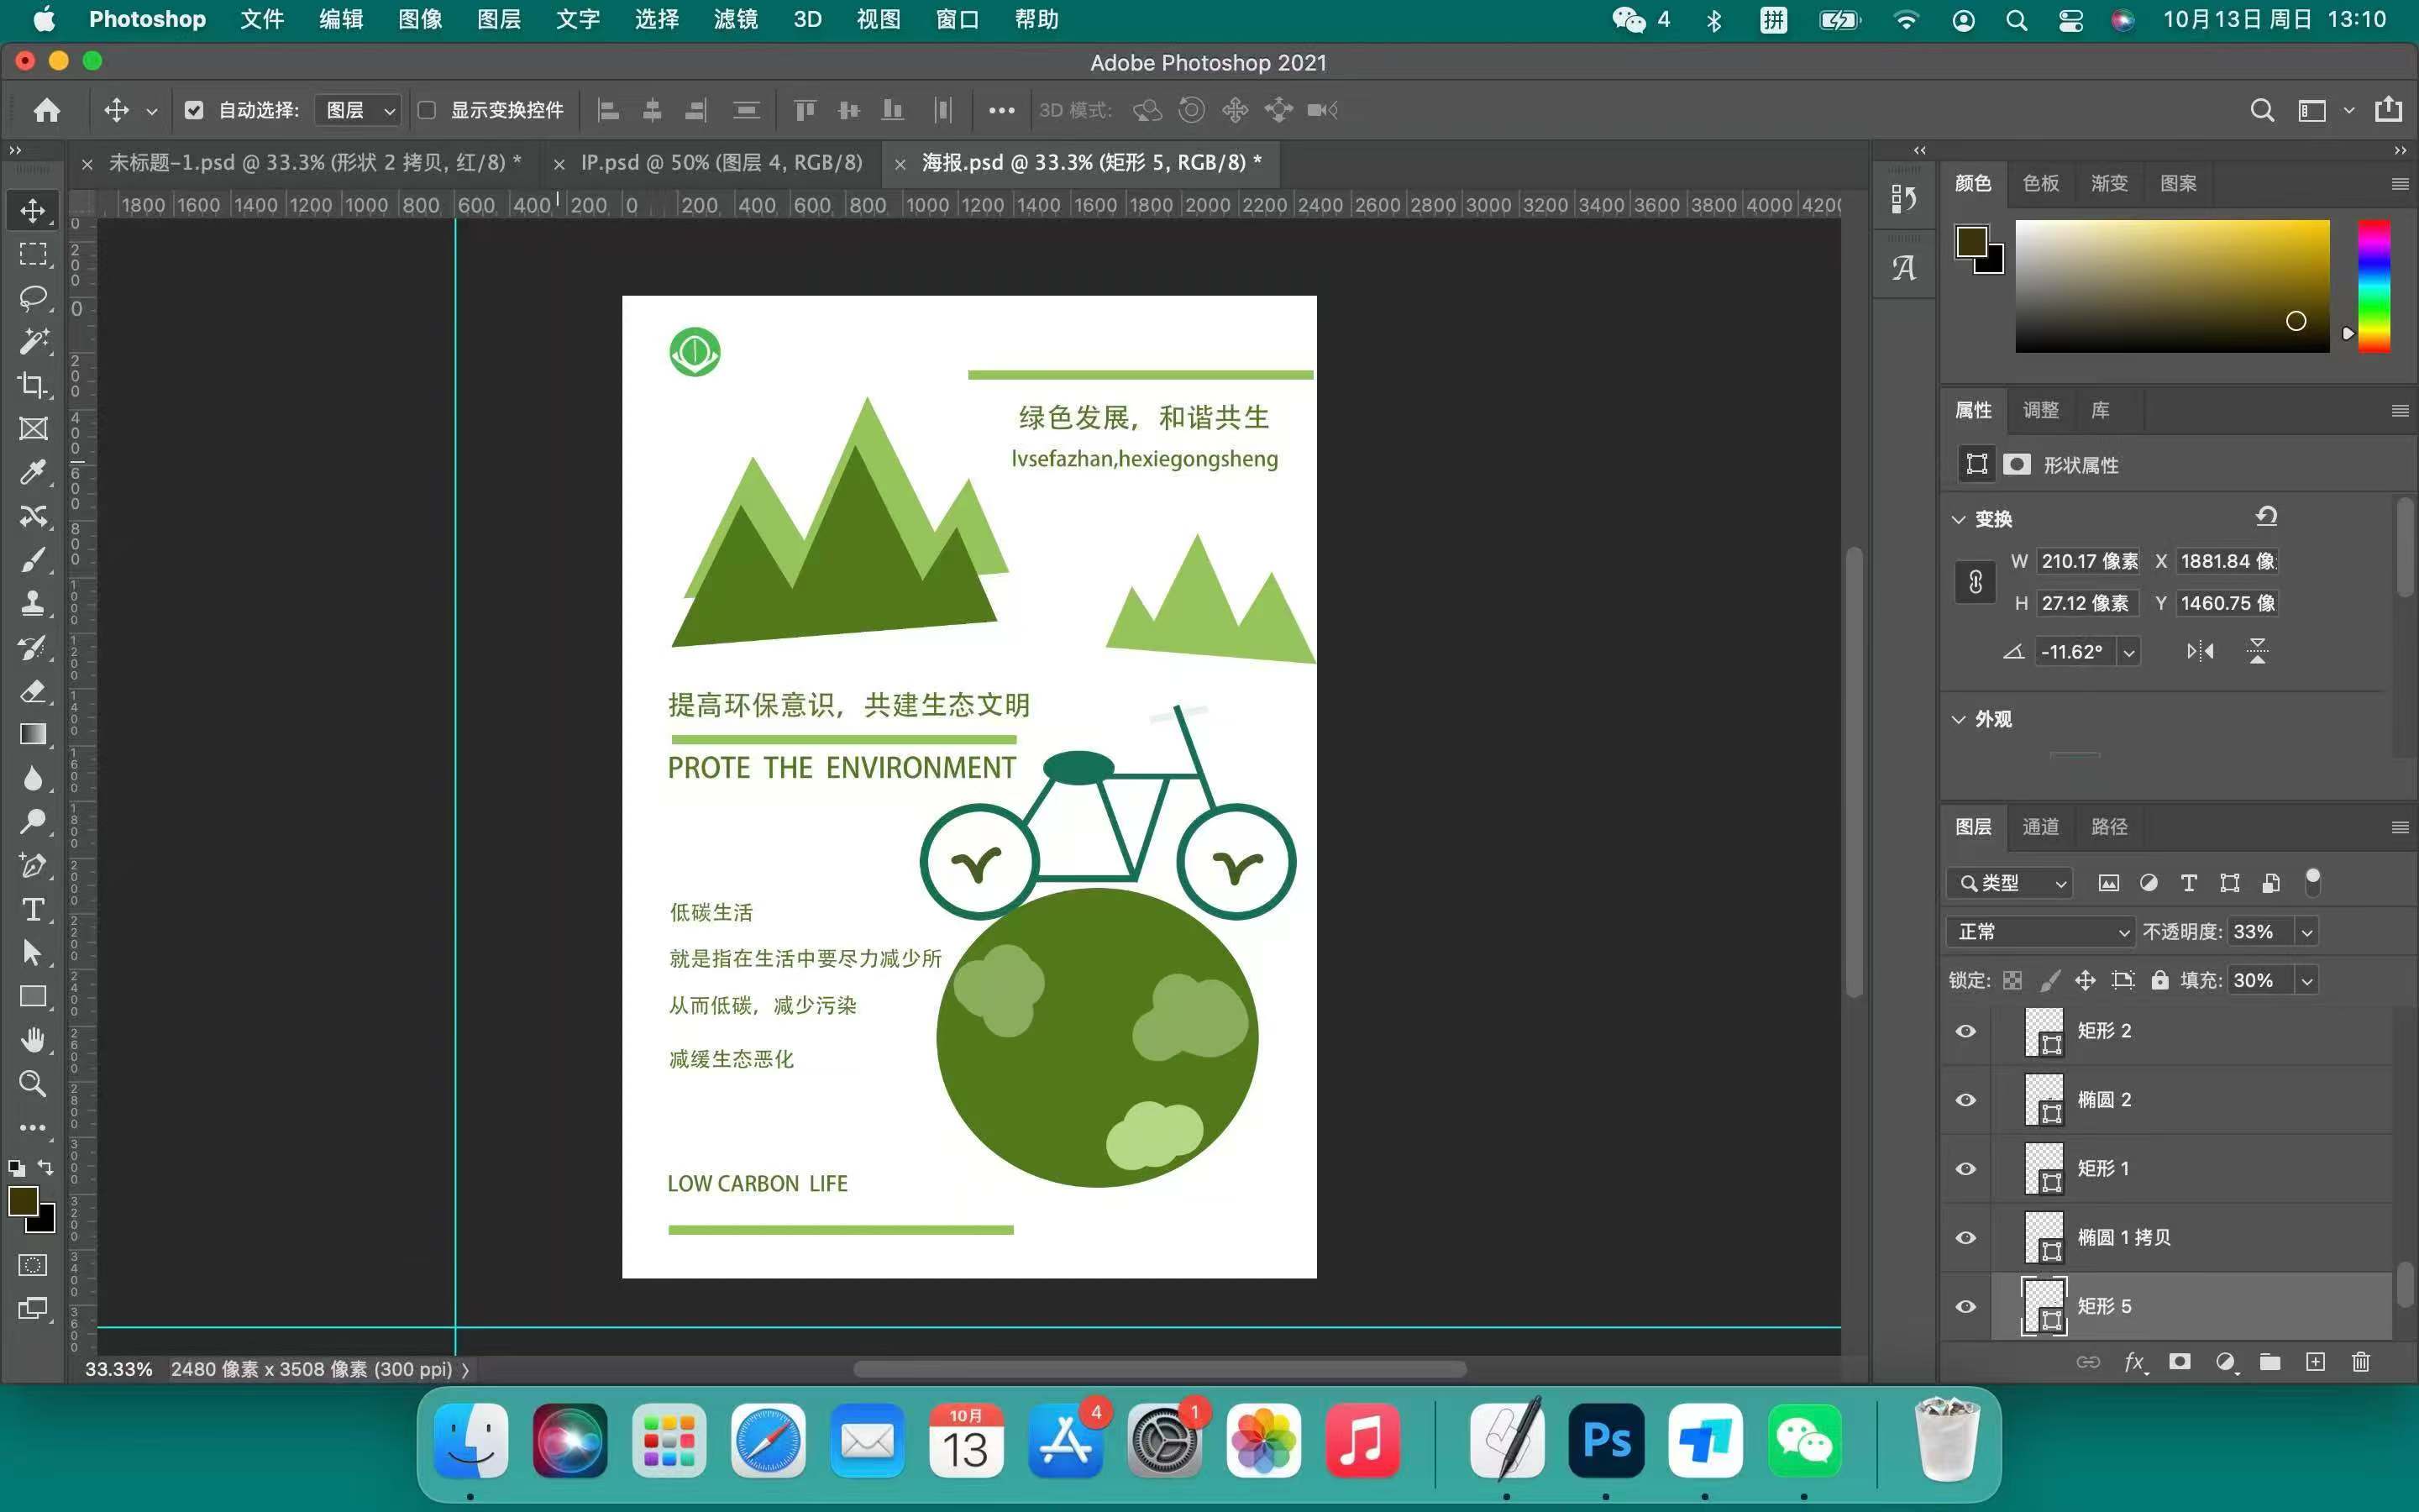Hide the 椭圆 2 layer

click(x=1965, y=1100)
